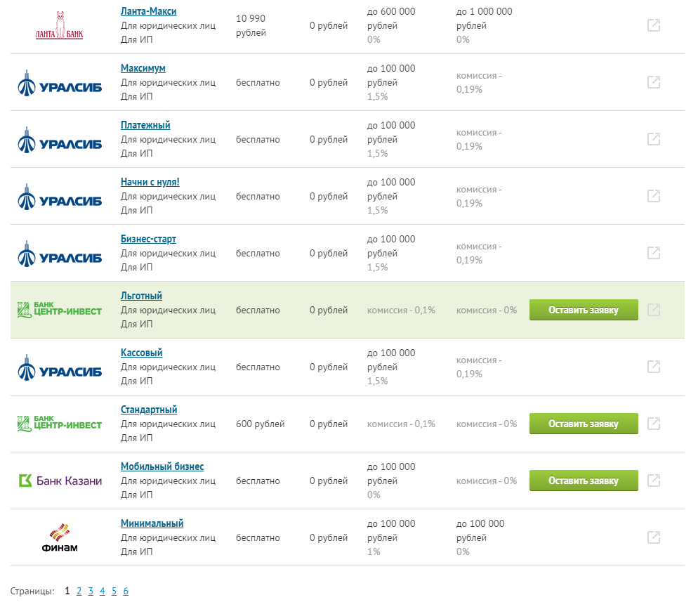Open external link icon in Бизнес-старт row

pos(654,253)
